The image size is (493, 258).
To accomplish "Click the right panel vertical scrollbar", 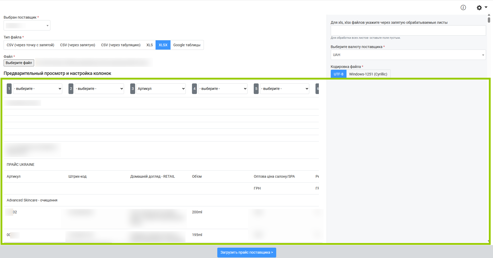I will [489, 20].
